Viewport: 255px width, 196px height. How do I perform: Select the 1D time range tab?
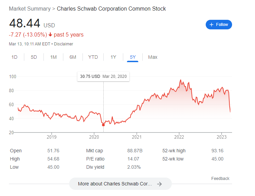point(14,57)
